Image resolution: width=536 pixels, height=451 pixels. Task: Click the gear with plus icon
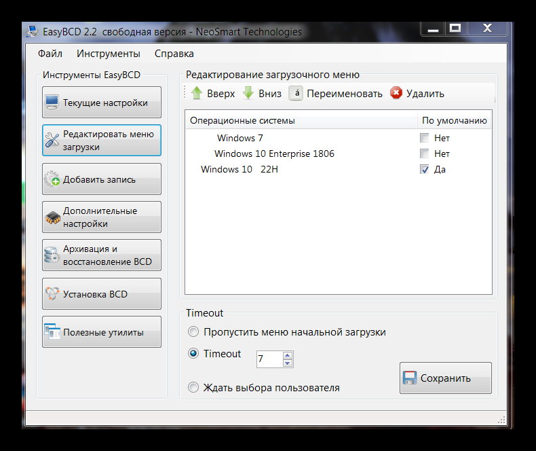[52, 179]
